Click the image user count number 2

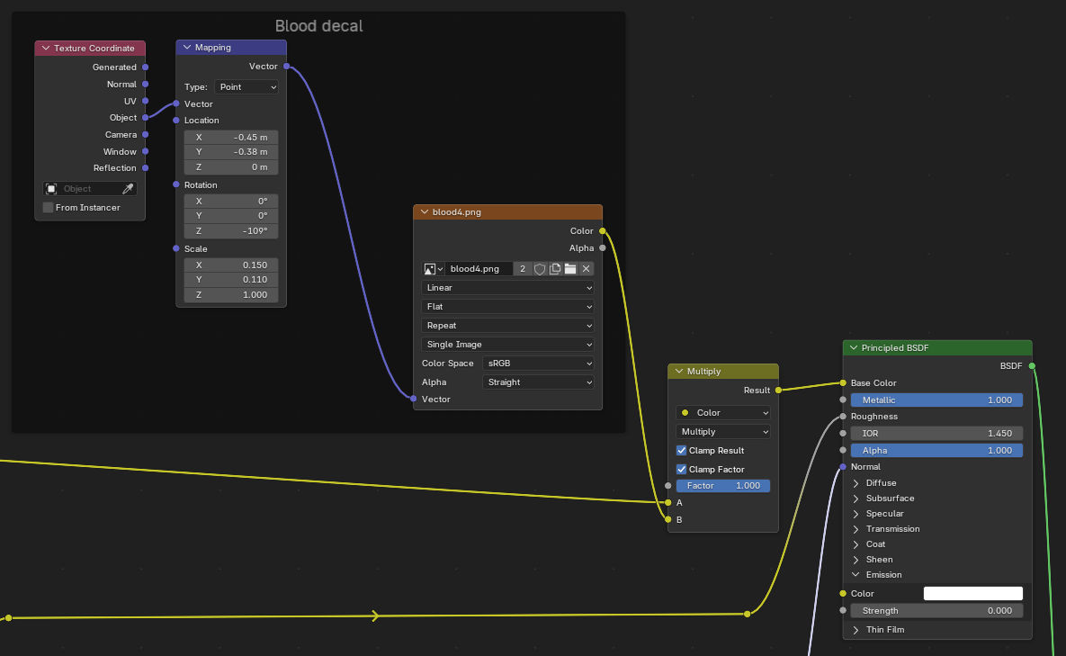[523, 269]
